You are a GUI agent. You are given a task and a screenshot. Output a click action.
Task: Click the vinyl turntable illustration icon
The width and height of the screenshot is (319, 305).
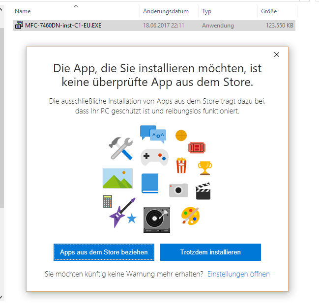pos(157,220)
